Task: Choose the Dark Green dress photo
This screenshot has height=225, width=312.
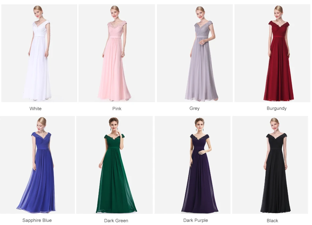Action: [114, 165]
